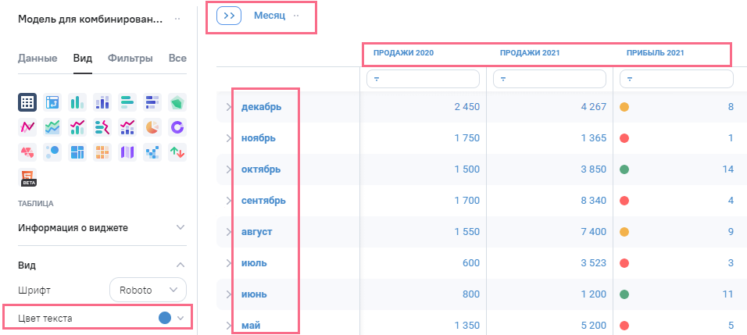
Task: Expand the октябрь row chevron
Action: coord(229,169)
